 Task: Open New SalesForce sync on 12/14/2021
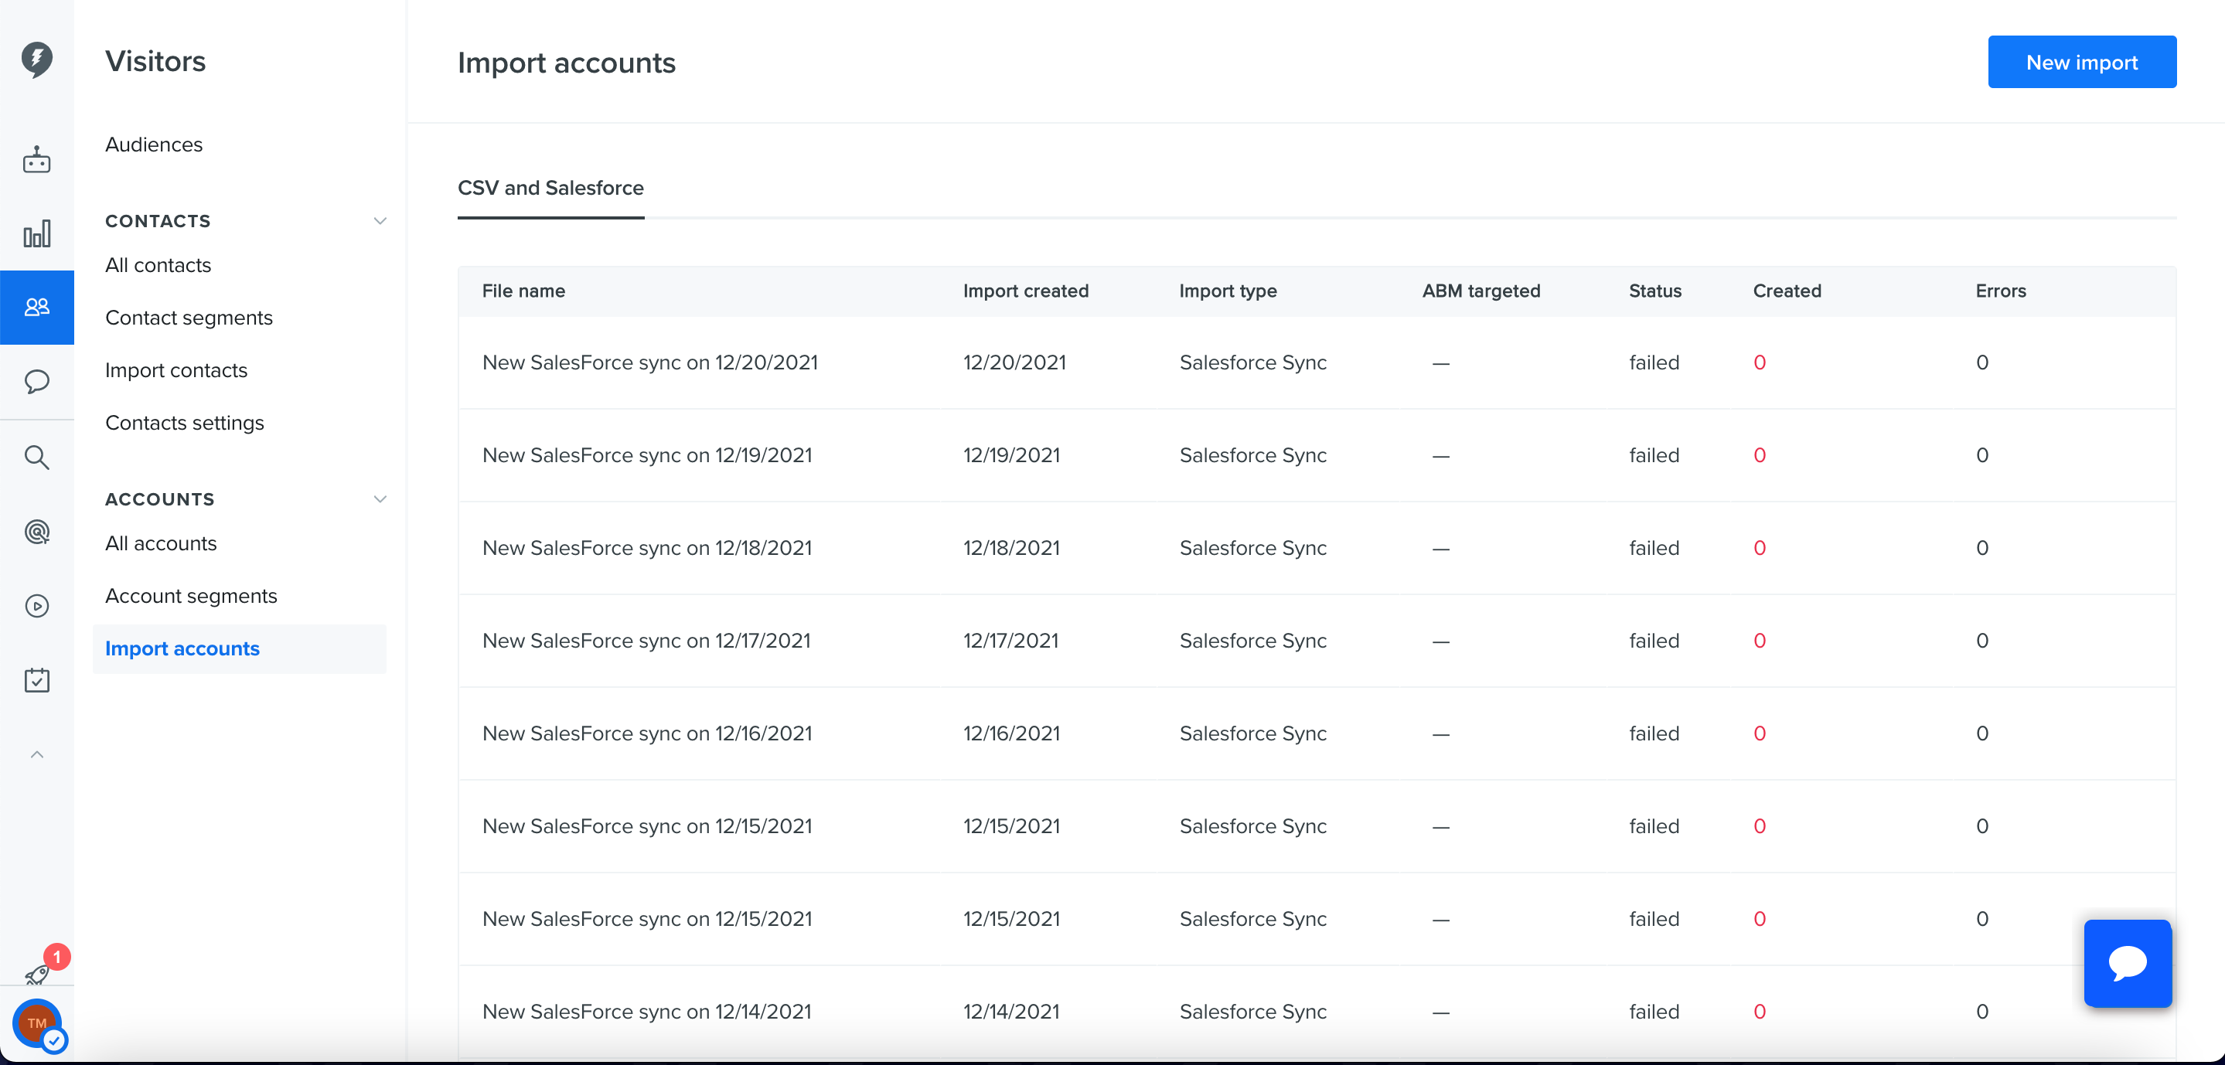pyautogui.click(x=647, y=1012)
